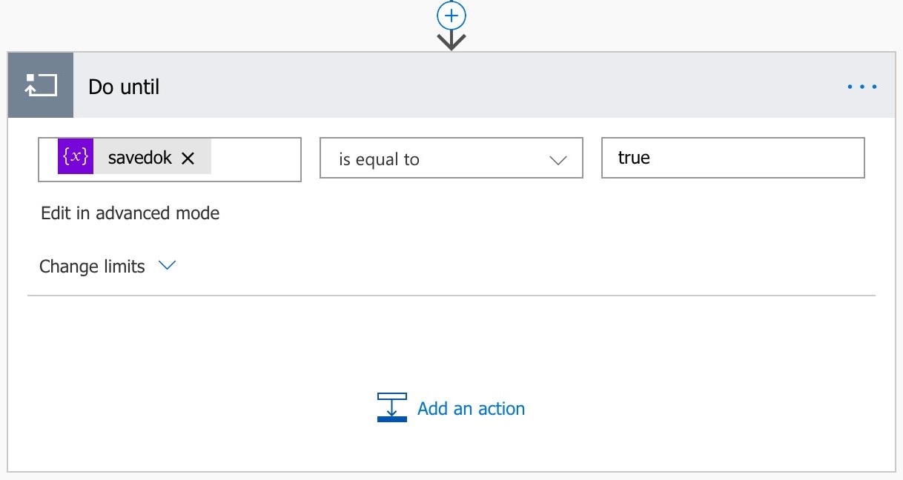This screenshot has height=480, width=903.
Task: Collapse the card via blank header bar area
Action: [x=482, y=87]
